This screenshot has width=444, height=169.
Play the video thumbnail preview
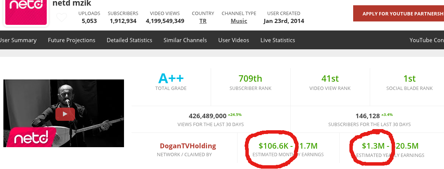pos(65,114)
